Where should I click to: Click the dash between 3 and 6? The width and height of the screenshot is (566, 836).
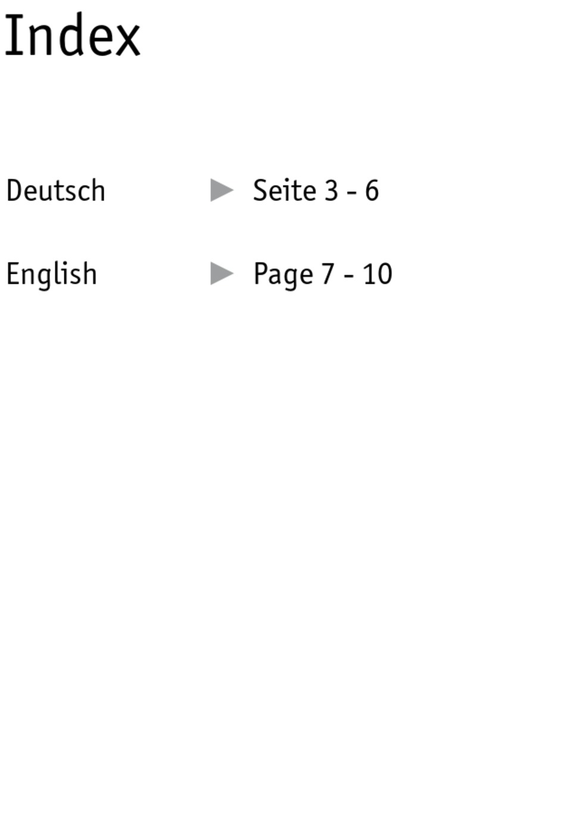(352, 193)
